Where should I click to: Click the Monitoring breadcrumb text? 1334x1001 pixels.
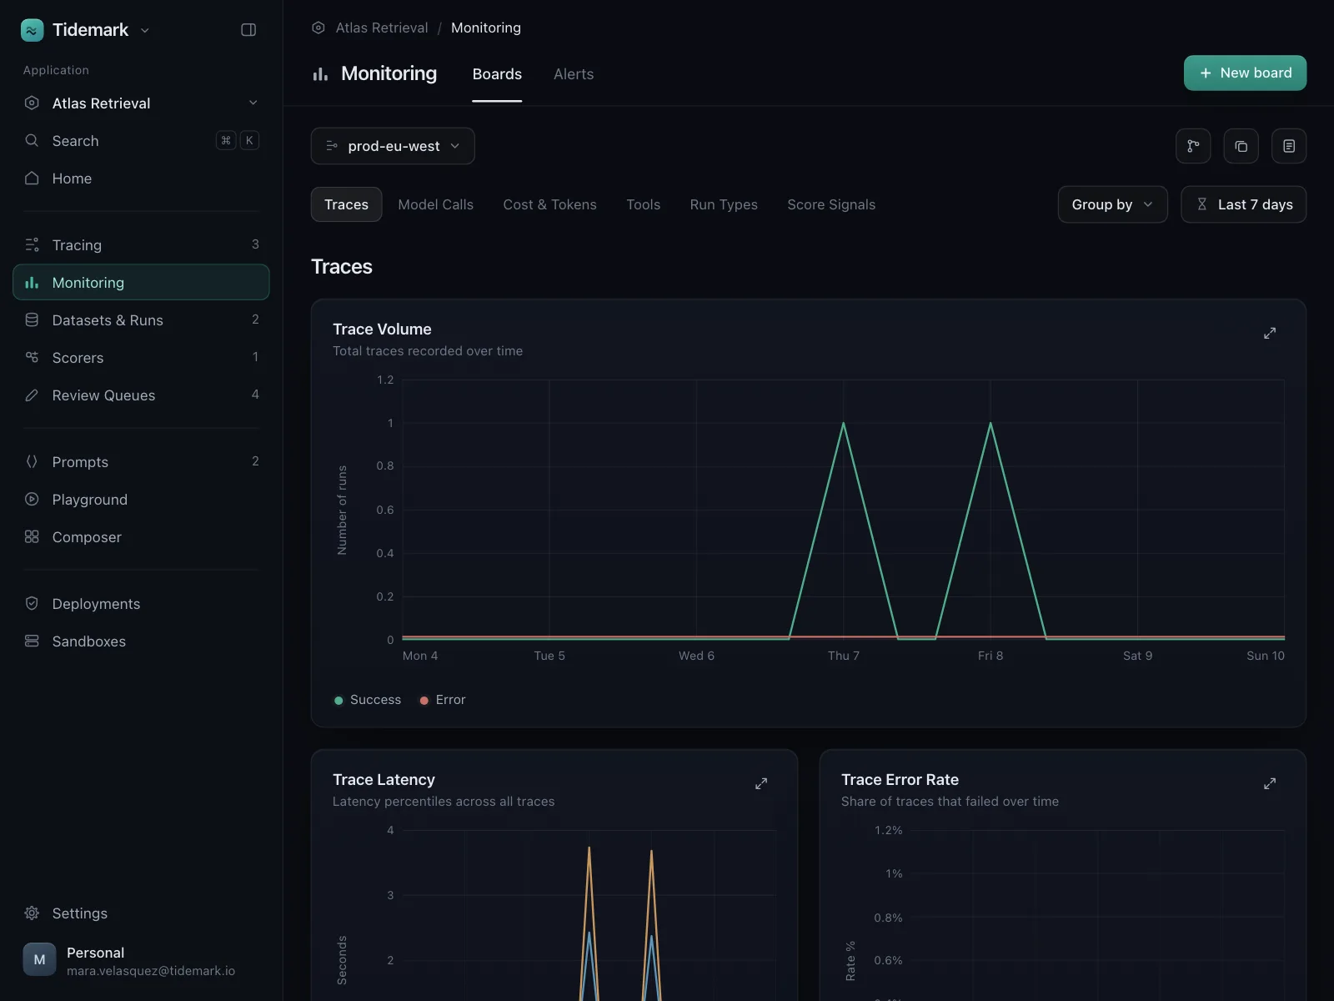tap(486, 28)
